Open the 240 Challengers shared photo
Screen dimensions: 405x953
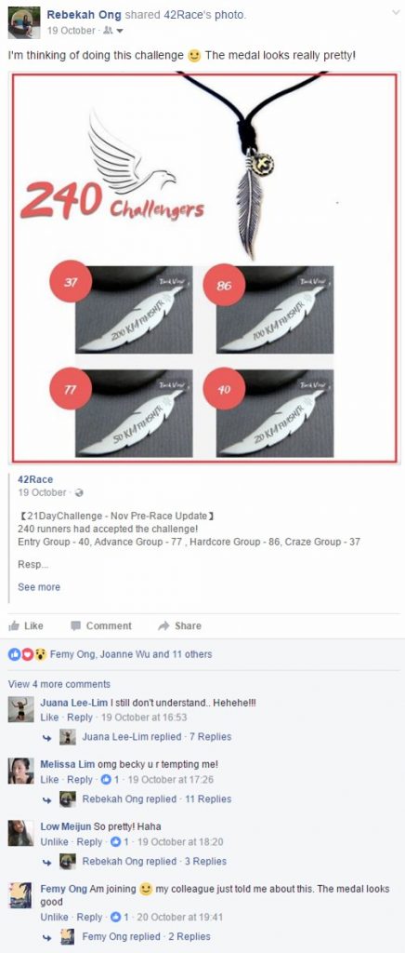pyautogui.click(x=203, y=268)
